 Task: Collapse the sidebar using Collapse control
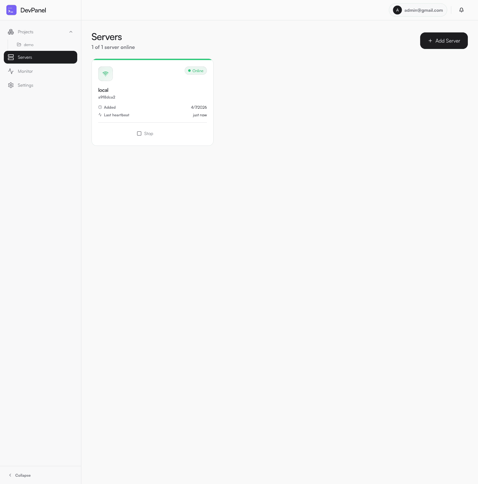coord(20,475)
